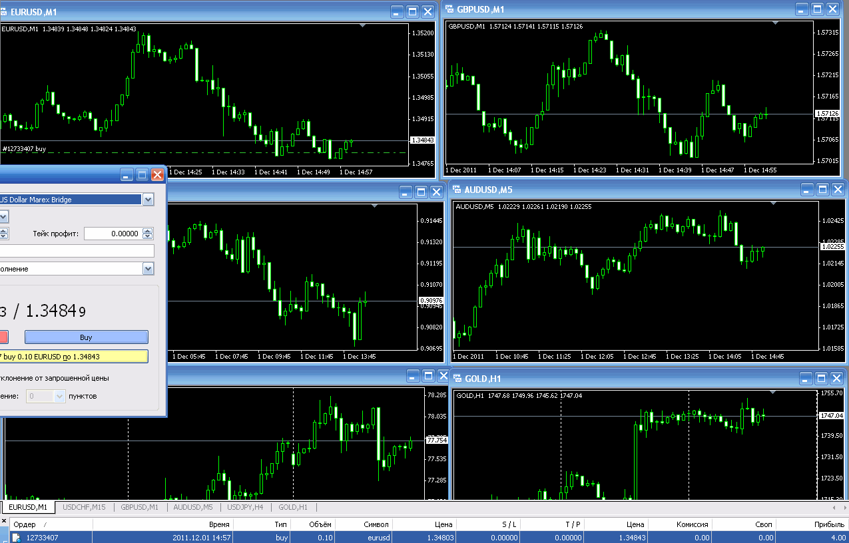
Task: Increase the Take Profit value with the stepper
Action: coord(147,231)
